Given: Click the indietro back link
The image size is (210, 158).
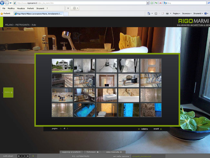Looking at the screenshot, I should (143, 129).
